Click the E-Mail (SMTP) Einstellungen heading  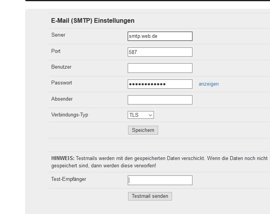(x=93, y=21)
